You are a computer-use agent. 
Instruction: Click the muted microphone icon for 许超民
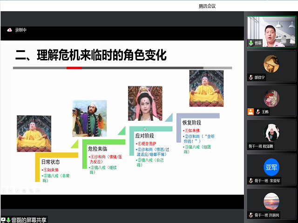[x=251, y=215]
